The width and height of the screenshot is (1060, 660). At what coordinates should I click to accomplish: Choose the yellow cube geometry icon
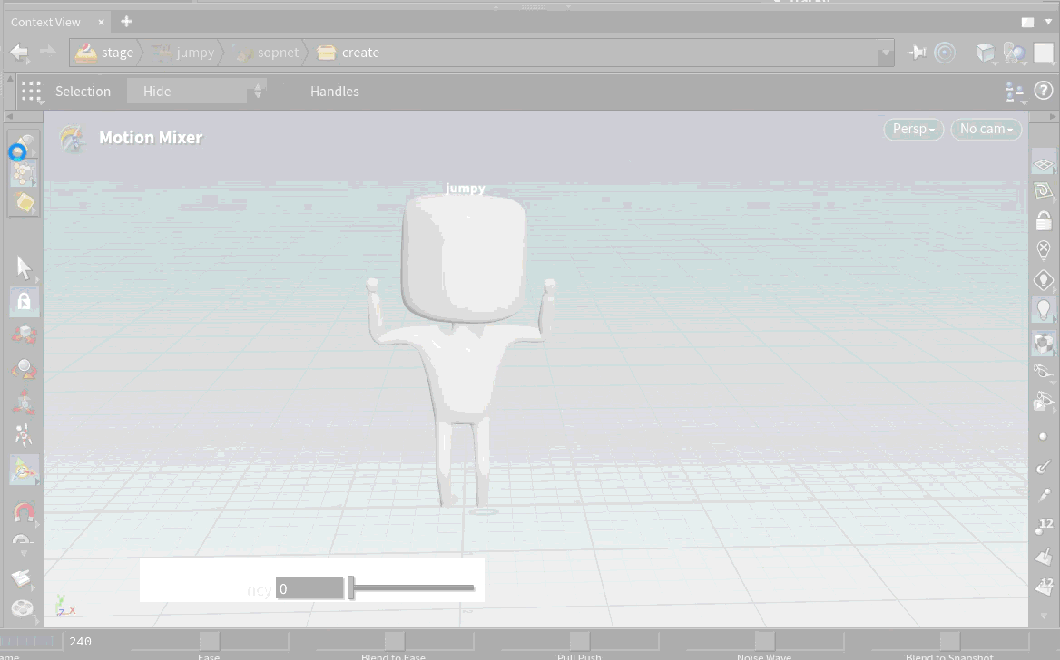[x=25, y=202]
